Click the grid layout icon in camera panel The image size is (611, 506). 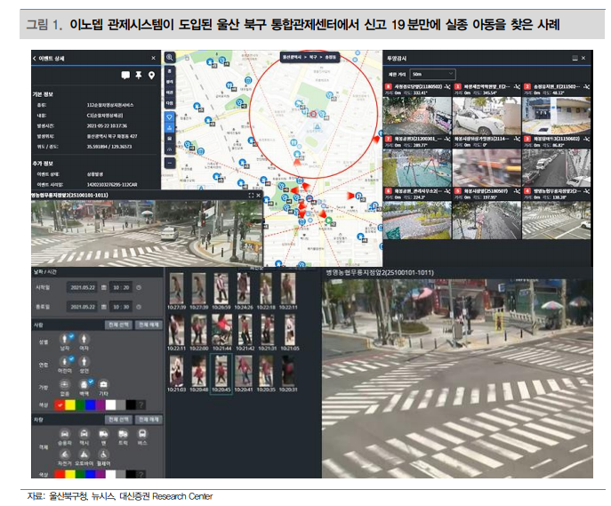coord(574,56)
